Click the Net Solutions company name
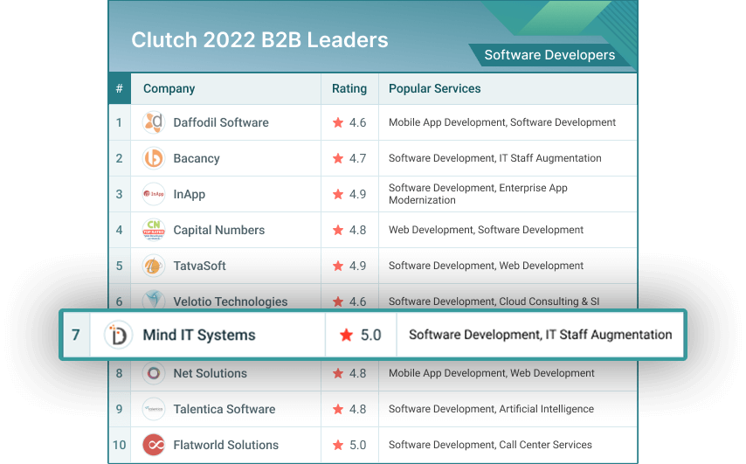 click(x=210, y=373)
